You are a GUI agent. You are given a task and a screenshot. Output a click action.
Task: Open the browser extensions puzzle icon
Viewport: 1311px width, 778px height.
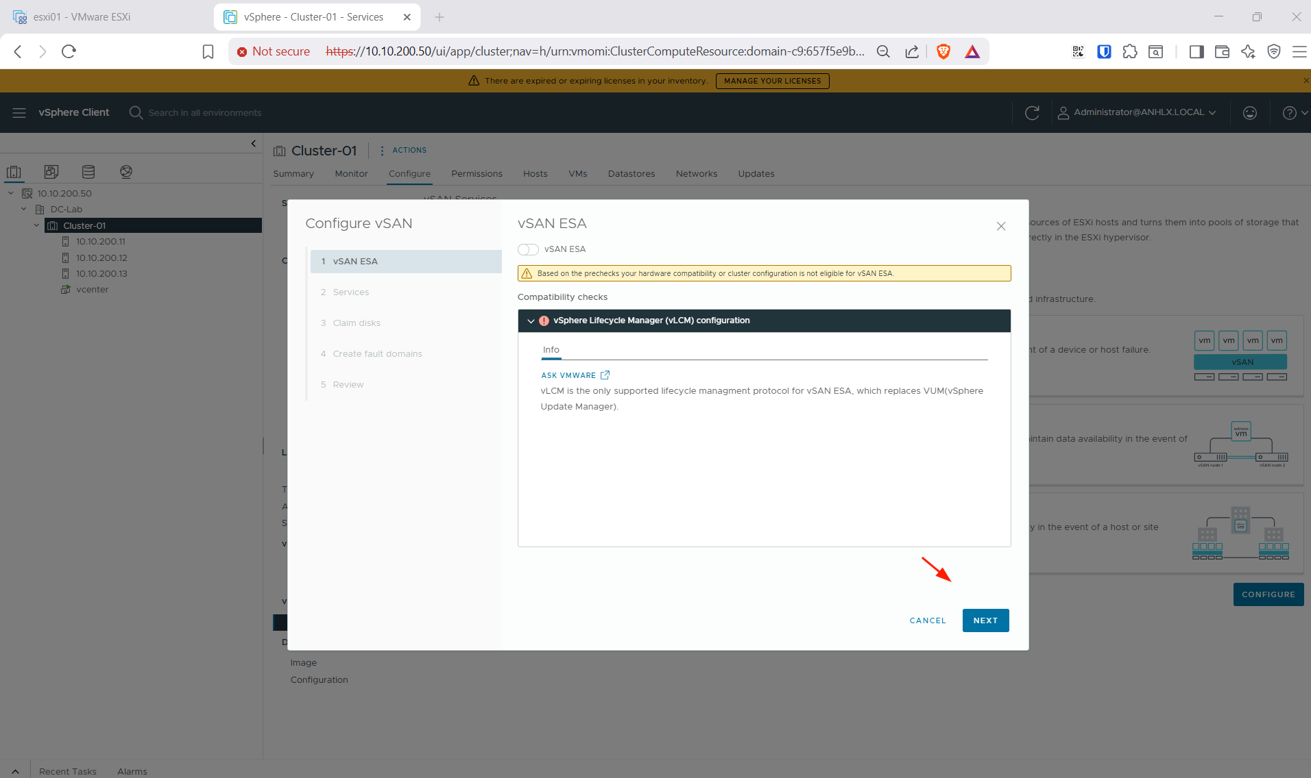click(1130, 51)
